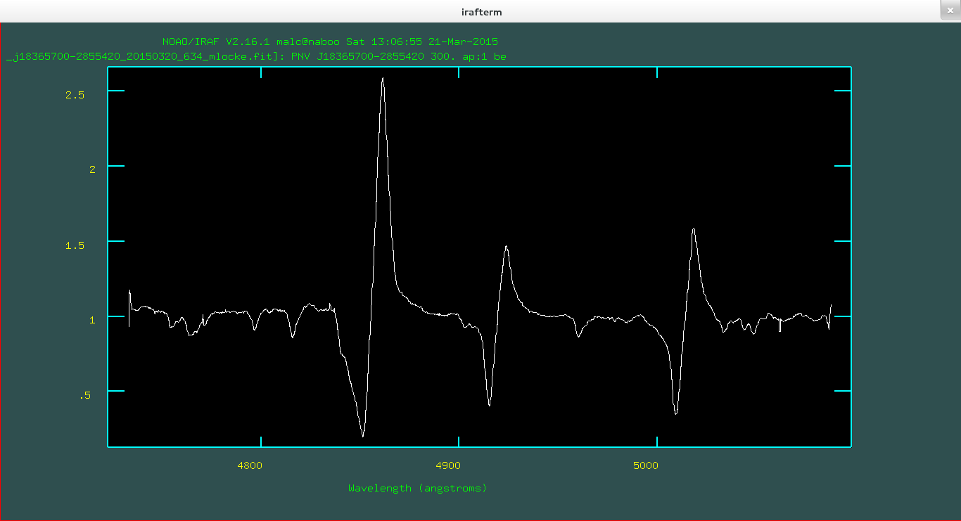Close the irafterm window
Viewport: 961px width, 521px height.
pos(950,10)
